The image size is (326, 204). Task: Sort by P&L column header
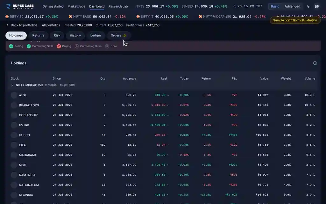(234, 78)
